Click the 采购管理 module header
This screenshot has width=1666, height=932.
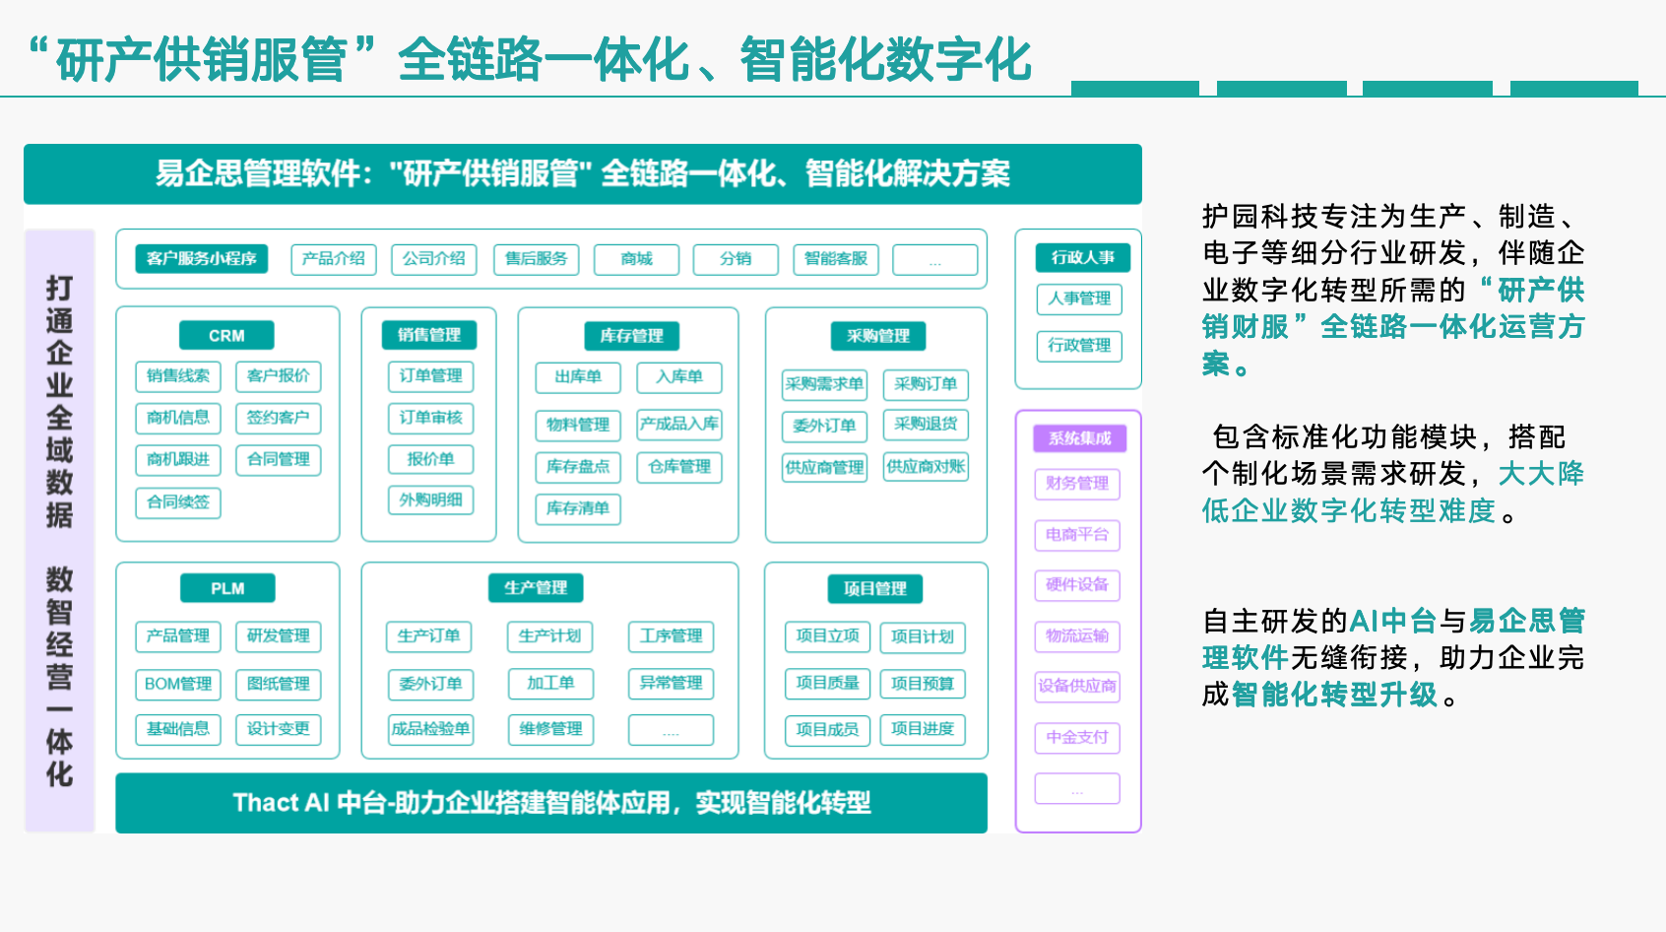coord(878,336)
